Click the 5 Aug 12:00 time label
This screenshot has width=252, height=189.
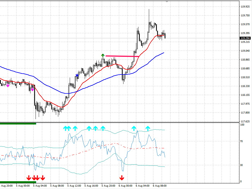point(74,185)
